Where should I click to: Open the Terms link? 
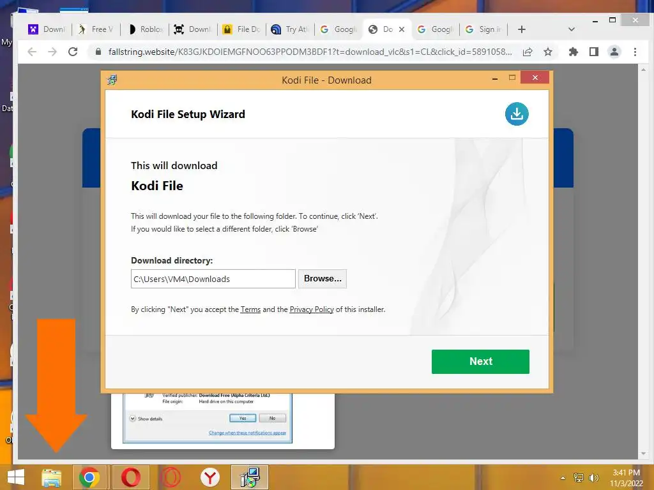pos(250,309)
